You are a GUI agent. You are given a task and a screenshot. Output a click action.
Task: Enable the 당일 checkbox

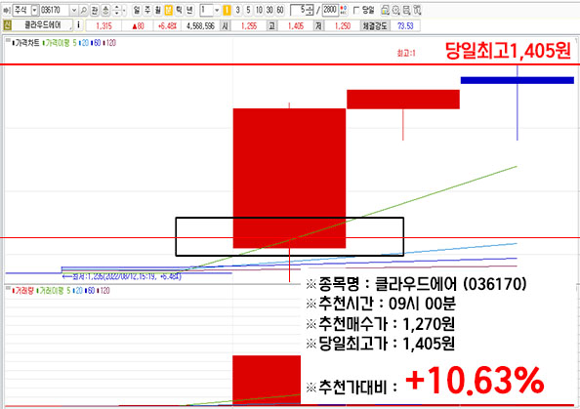click(x=356, y=11)
